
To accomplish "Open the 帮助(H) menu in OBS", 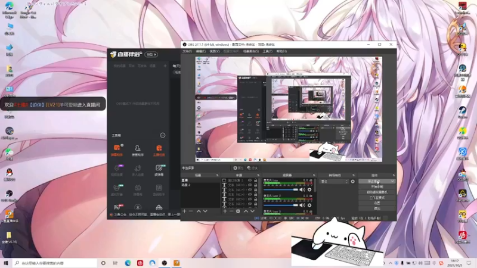I will tap(281, 51).
